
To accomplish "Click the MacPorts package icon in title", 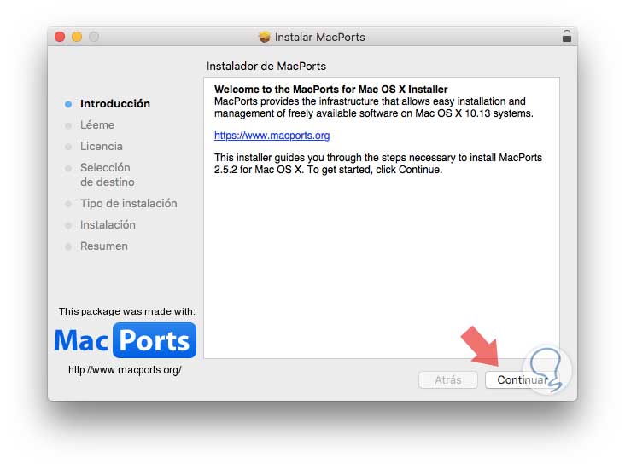I will click(x=264, y=37).
